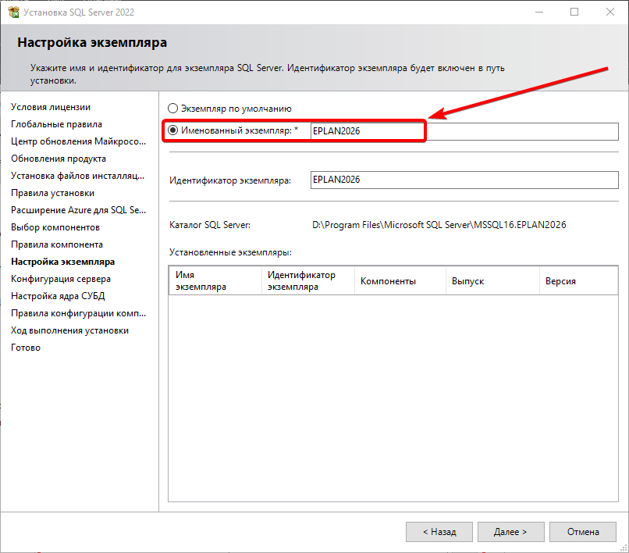Proceed with the "Далее >" button
Screen dimensions: 629x553
coord(510,532)
